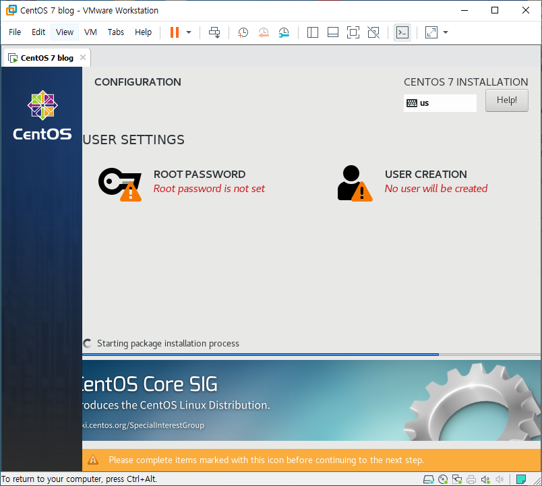Click the CentOS logo in sidebar

42,115
